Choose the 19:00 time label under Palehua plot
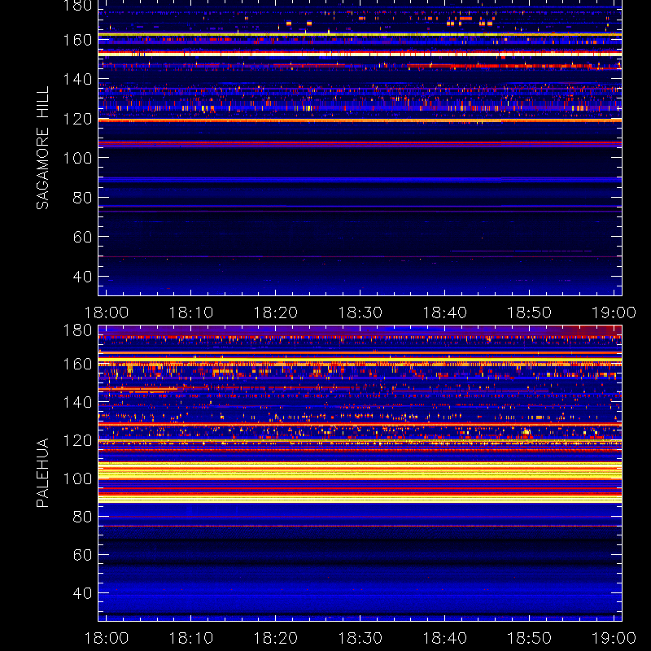 (x=614, y=638)
